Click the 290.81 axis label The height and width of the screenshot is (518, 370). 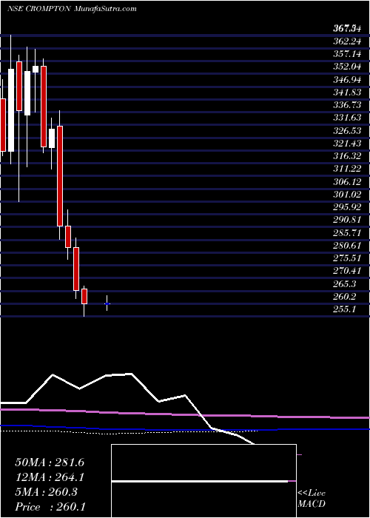pyautogui.click(x=346, y=220)
